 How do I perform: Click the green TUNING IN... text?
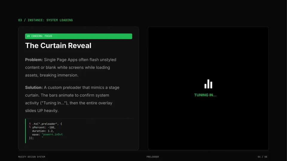205,95
